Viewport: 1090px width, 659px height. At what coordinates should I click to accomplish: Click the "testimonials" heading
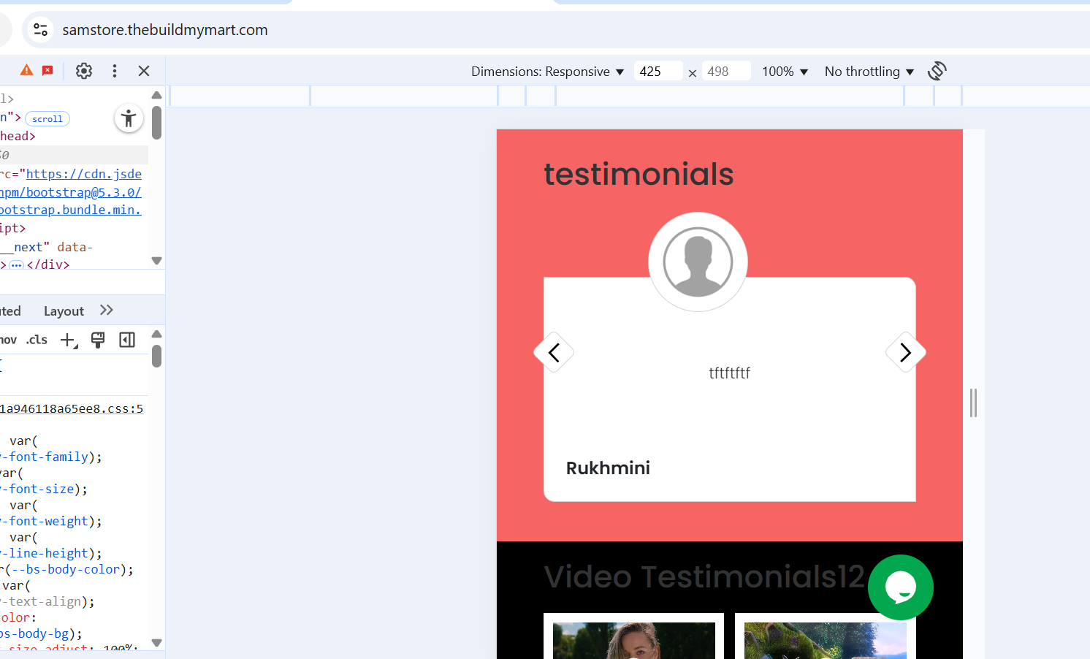click(x=639, y=174)
